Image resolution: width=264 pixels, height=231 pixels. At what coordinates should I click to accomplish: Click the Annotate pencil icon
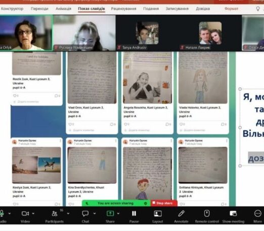tap(181, 213)
